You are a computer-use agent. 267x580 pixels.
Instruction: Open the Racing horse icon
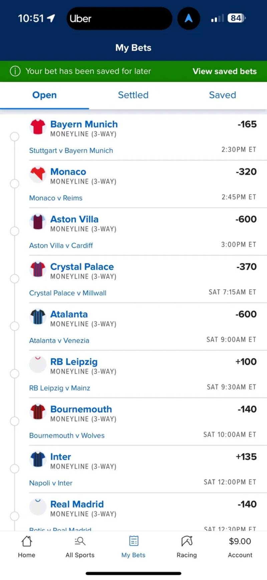(x=187, y=541)
